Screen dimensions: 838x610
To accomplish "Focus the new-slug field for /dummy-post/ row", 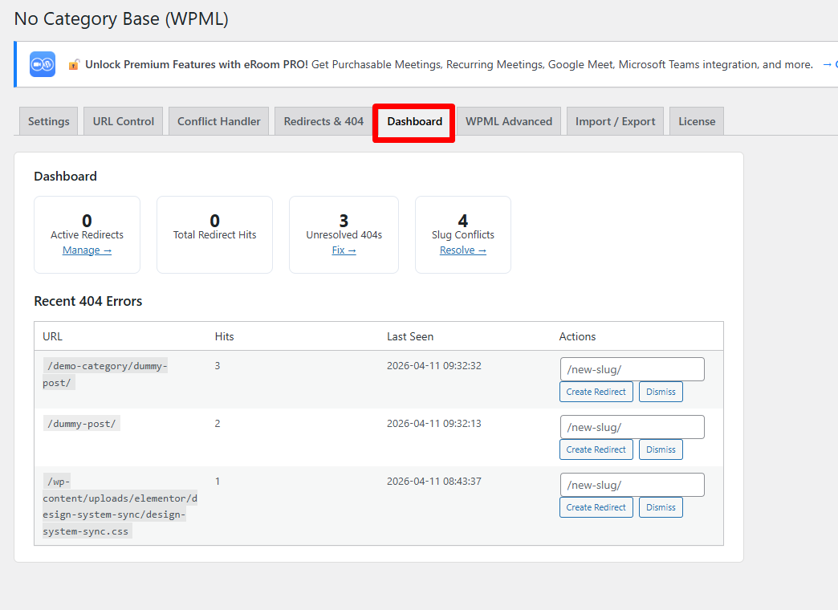I will pos(633,427).
